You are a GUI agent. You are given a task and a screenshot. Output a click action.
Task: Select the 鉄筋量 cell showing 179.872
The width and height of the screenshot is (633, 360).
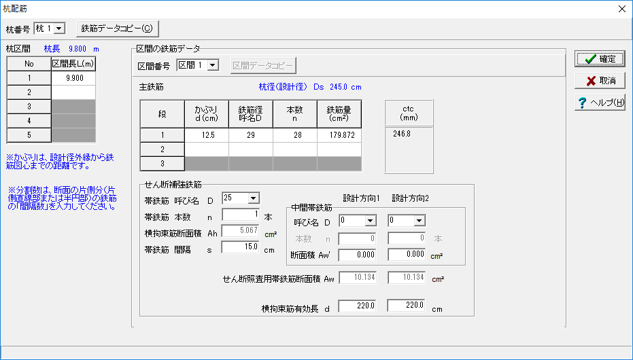click(x=339, y=135)
